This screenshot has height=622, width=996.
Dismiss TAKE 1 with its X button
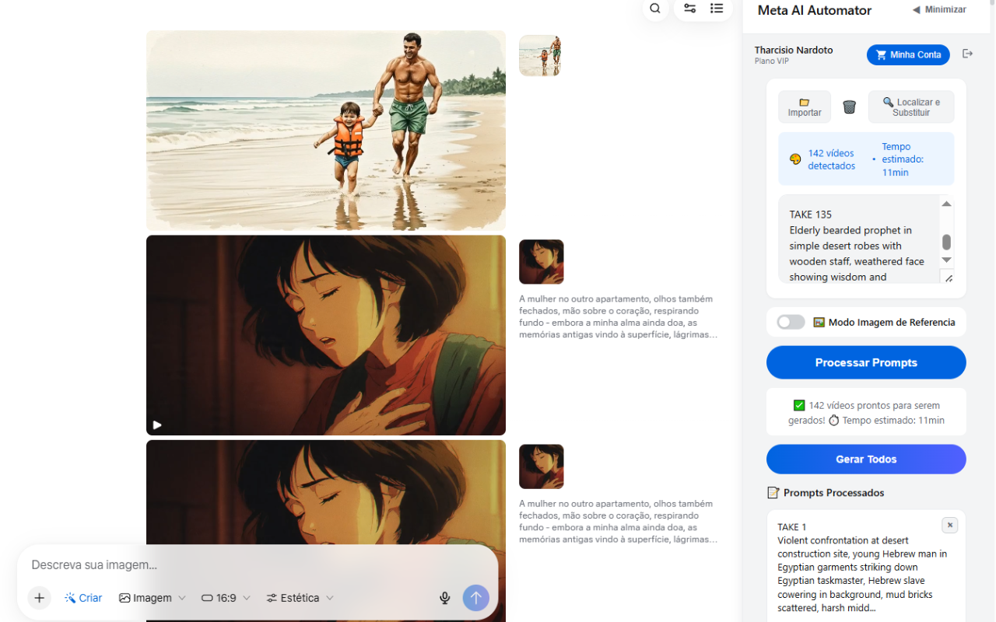(x=949, y=525)
